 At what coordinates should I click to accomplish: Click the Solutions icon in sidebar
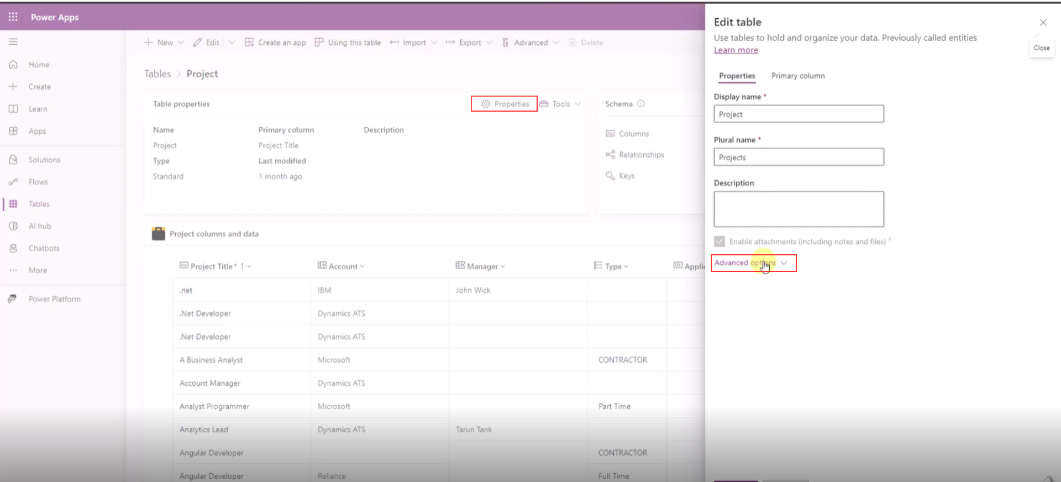pyautogui.click(x=13, y=160)
